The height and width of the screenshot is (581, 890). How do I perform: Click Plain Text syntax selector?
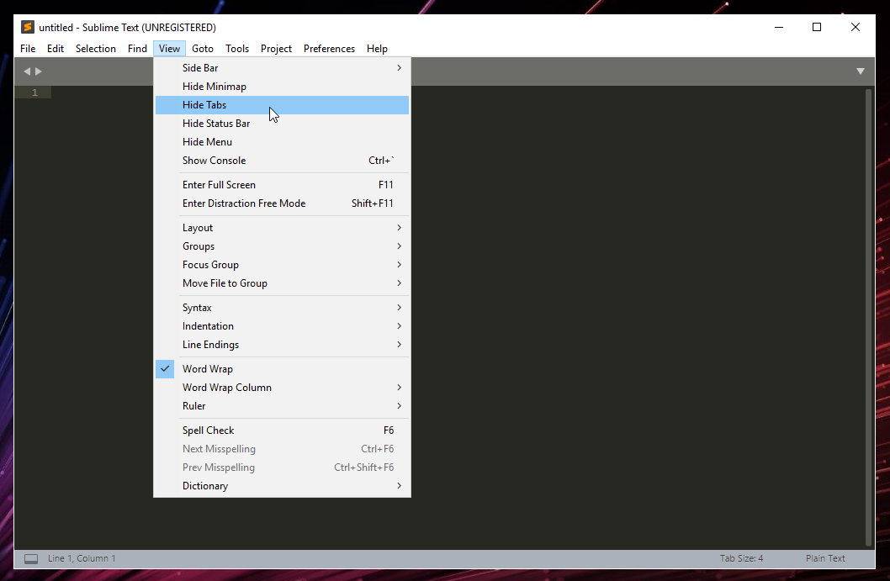click(825, 558)
